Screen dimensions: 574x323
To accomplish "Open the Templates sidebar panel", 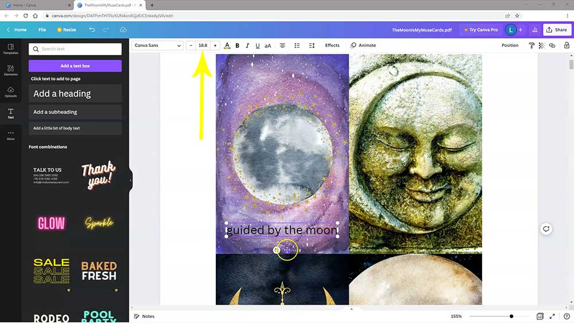I will pos(10,49).
